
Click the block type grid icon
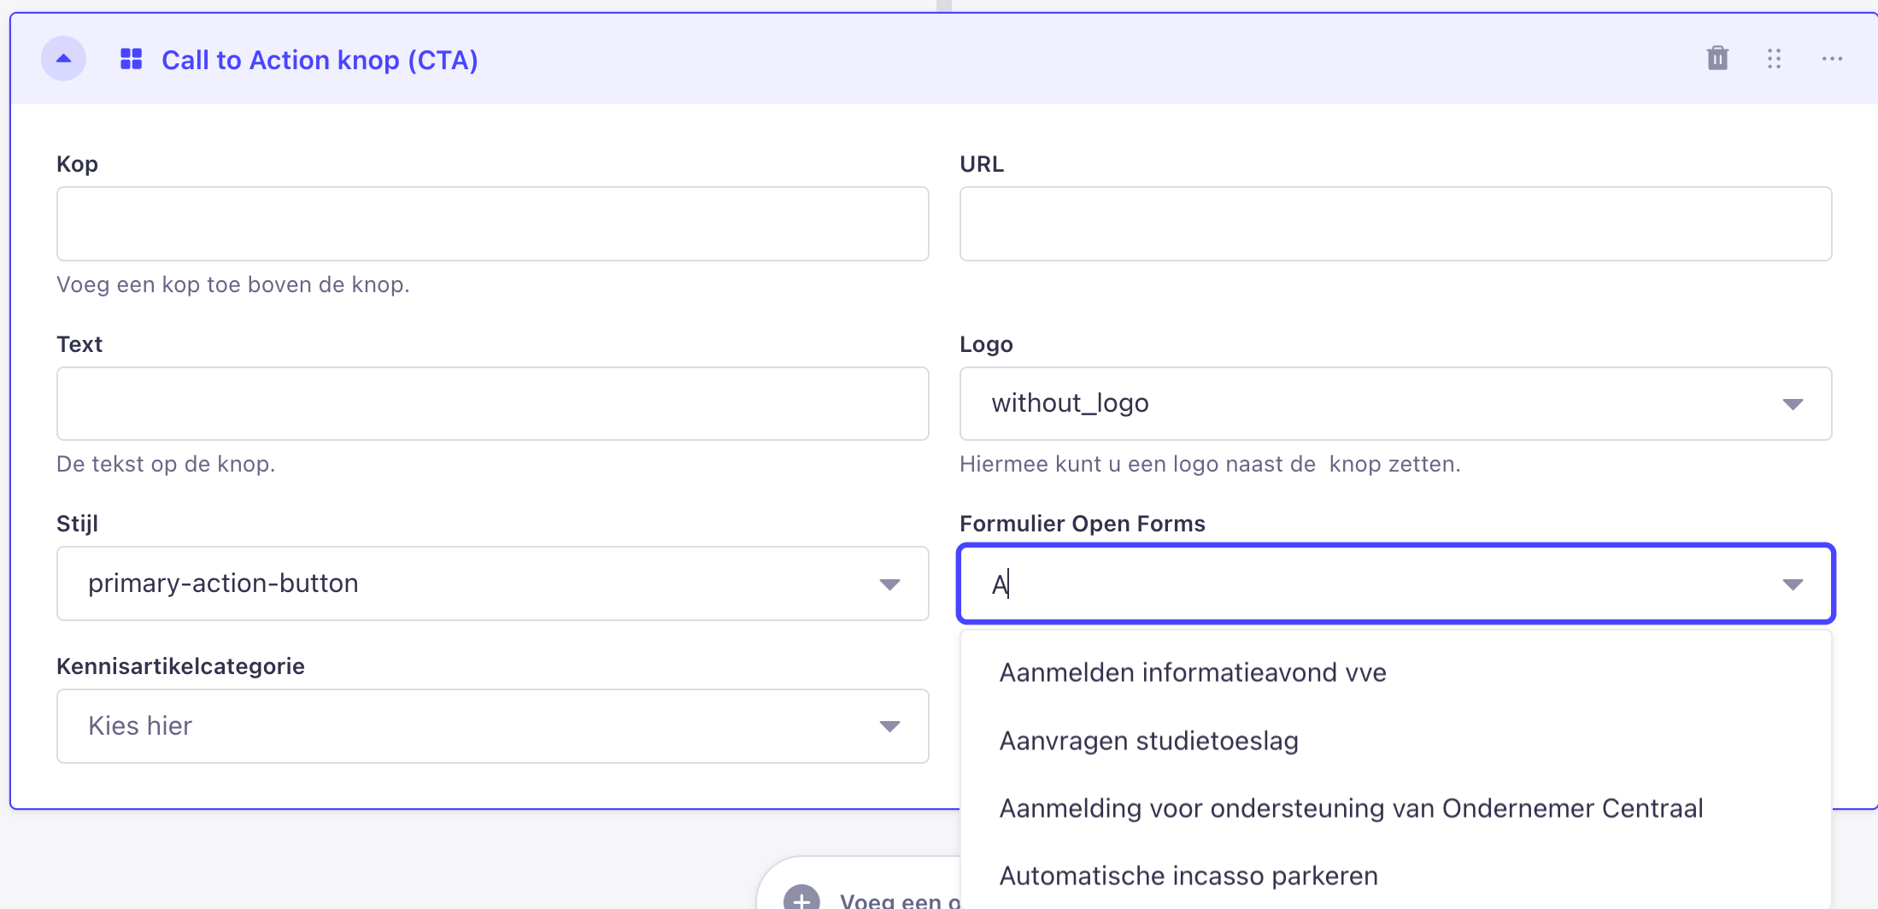point(131,59)
